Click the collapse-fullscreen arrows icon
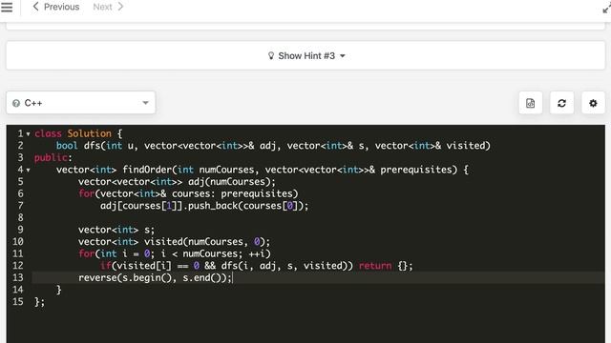 click(606, 9)
